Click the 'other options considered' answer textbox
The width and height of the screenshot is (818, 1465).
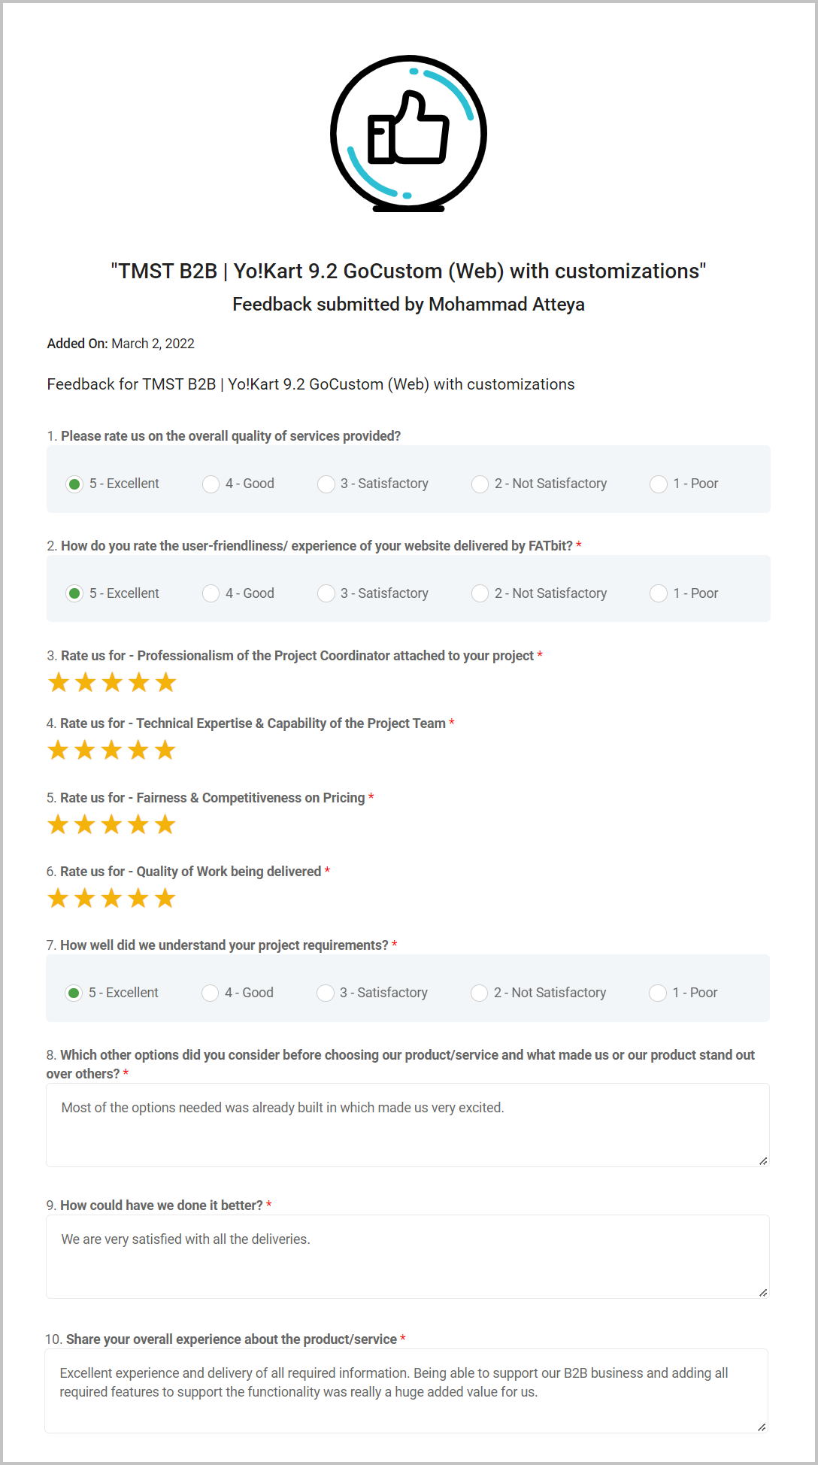point(407,1125)
